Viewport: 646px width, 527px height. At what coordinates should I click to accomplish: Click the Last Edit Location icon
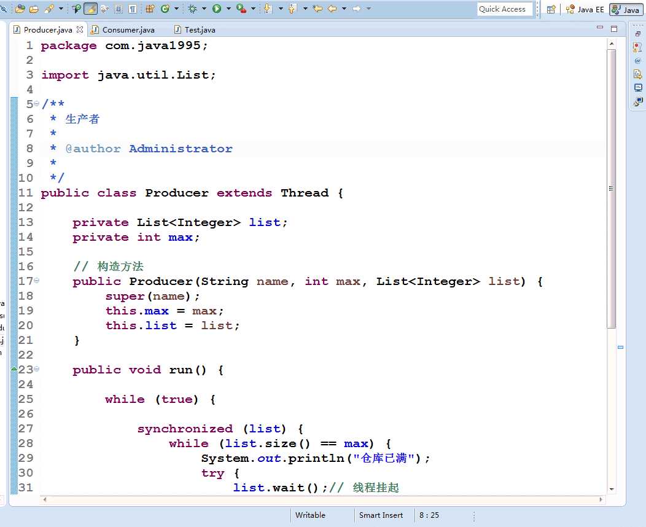click(317, 8)
